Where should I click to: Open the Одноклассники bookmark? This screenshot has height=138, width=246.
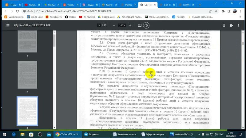click(14, 17)
